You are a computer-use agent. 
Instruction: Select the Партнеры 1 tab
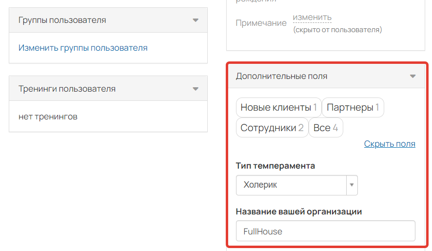pyautogui.click(x=353, y=107)
